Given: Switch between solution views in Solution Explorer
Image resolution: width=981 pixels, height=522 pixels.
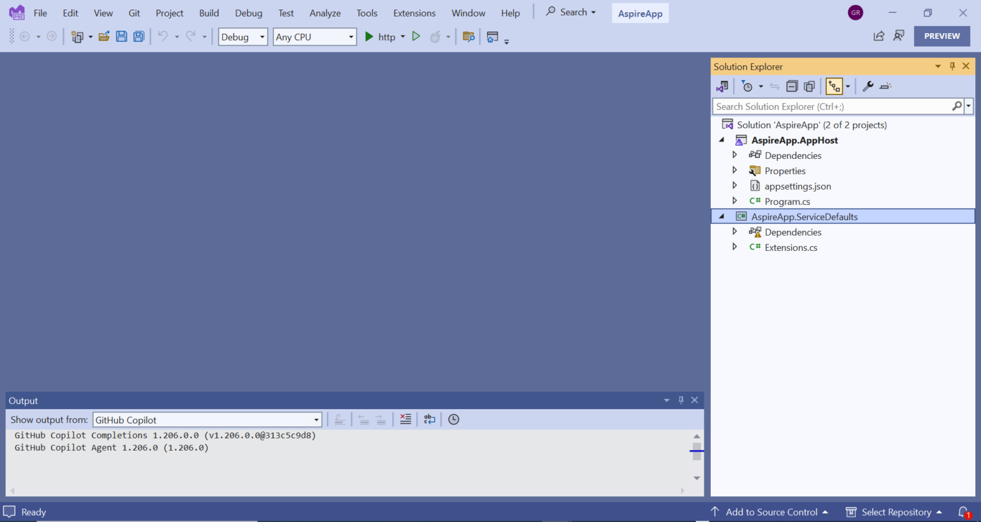Looking at the screenshot, I should [x=834, y=86].
